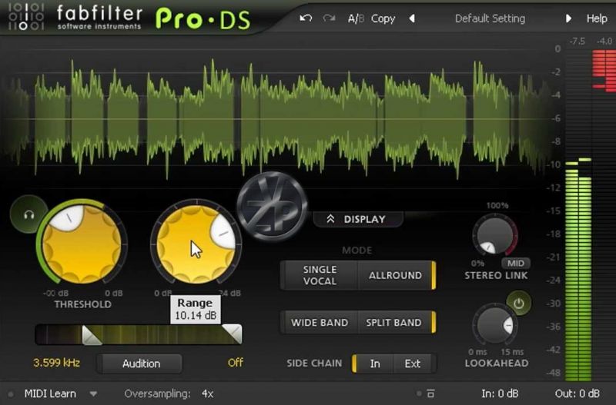Set side chain to Ext

pyautogui.click(x=413, y=364)
